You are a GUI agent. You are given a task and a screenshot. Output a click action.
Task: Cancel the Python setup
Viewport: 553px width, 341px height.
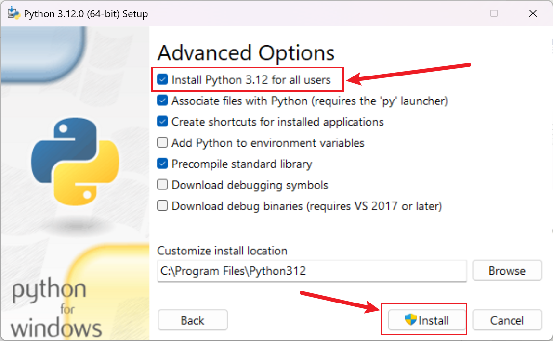(507, 320)
